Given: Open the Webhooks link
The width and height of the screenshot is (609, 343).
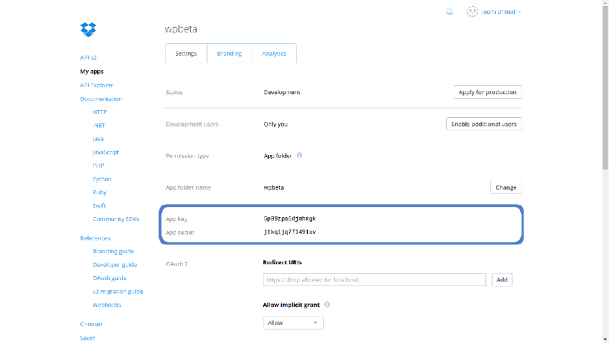Looking at the screenshot, I should pyautogui.click(x=107, y=305).
